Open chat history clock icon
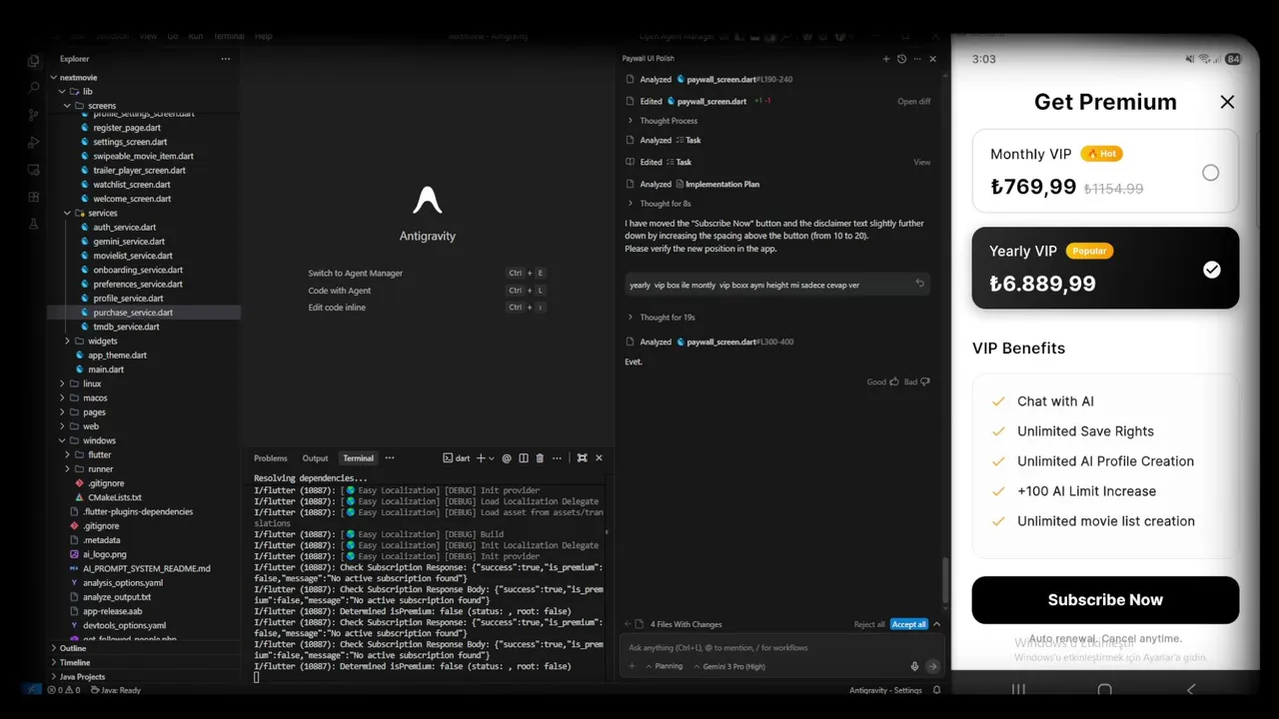The width and height of the screenshot is (1279, 719). (901, 59)
